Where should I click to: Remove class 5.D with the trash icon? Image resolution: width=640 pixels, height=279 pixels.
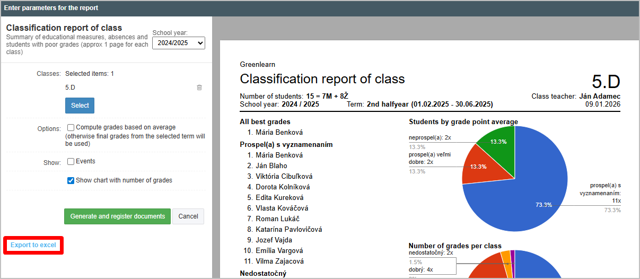tap(199, 88)
